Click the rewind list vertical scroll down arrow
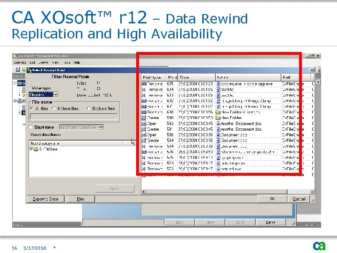 pyautogui.click(x=318, y=82)
